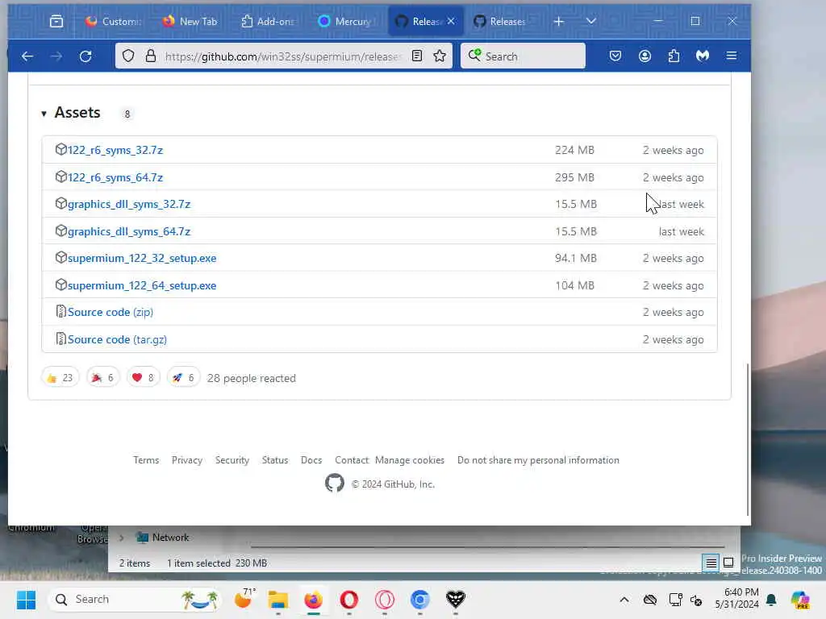Switch to the Mercury tab
Screen dimensions: 826x619
tap(345, 21)
